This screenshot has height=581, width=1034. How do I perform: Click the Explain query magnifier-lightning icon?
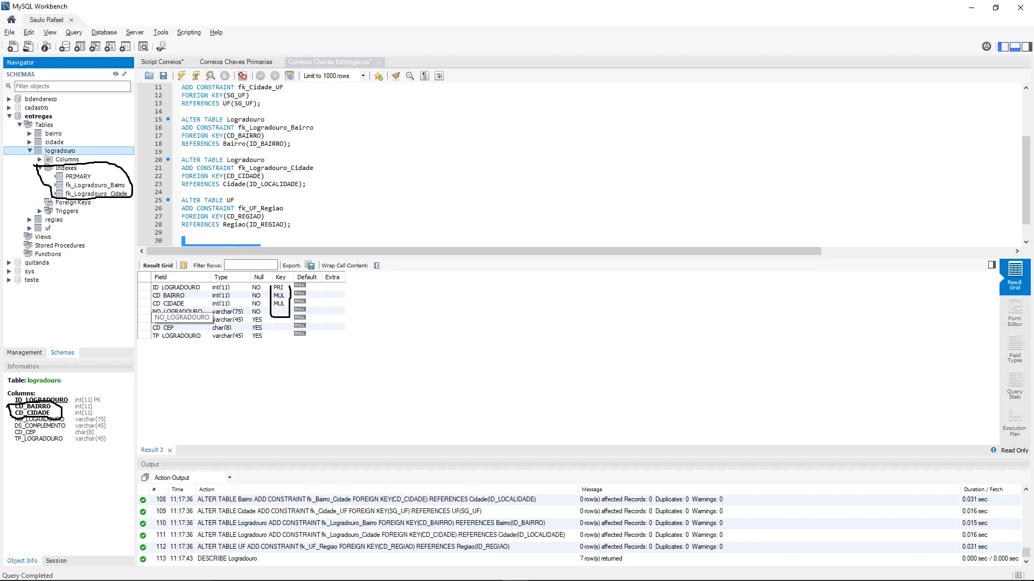point(211,76)
